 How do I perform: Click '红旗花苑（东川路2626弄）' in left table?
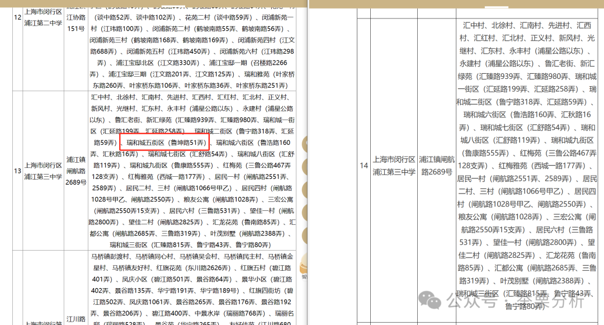click(x=194, y=267)
